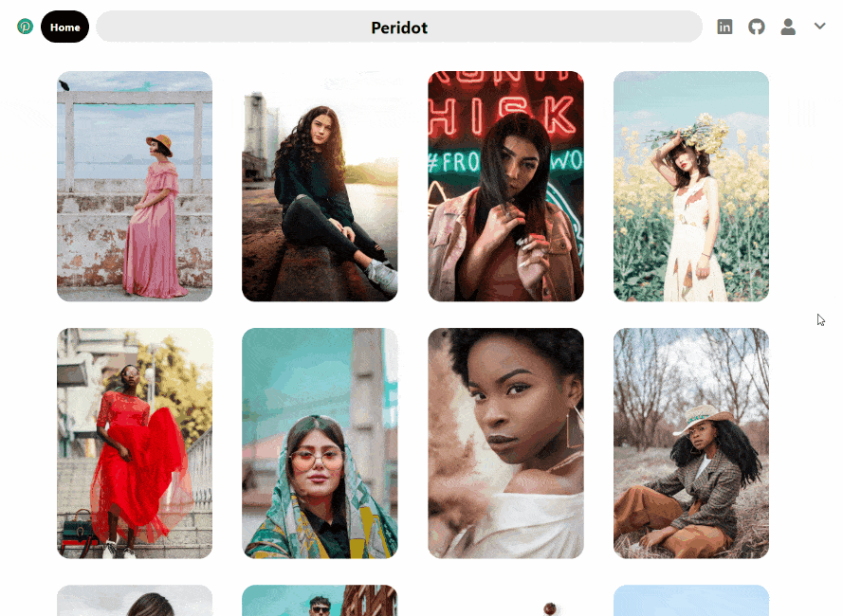Open the bottom-left partially visible photo
This screenshot has width=843, height=616.
click(x=135, y=601)
